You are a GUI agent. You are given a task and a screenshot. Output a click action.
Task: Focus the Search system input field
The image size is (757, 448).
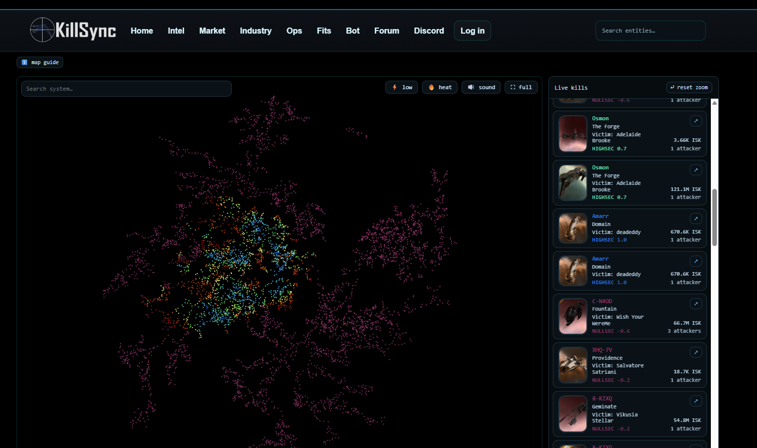(x=126, y=89)
